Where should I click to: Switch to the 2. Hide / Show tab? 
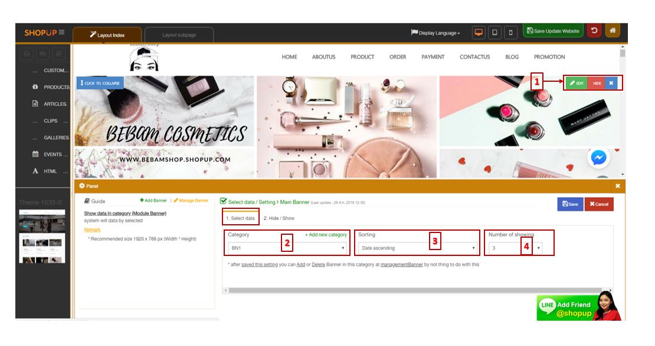click(x=279, y=218)
